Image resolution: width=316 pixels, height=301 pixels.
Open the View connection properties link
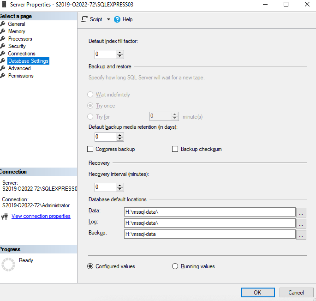click(x=41, y=216)
